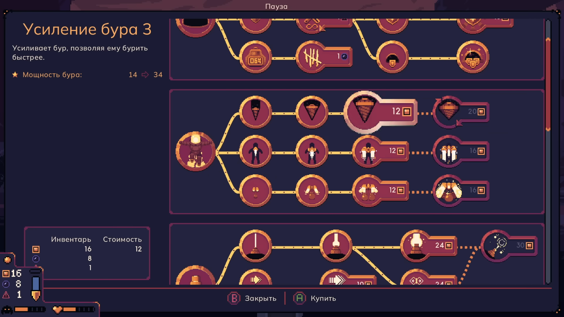The height and width of the screenshot is (317, 564).
Task: Click the orange orb HUD tab
Action: pos(7,260)
